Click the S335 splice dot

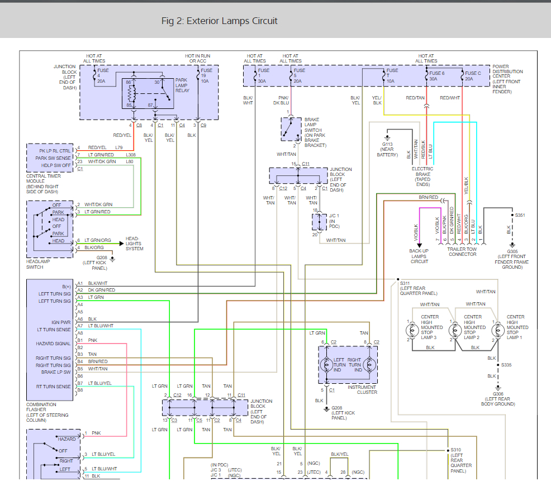pos(498,365)
